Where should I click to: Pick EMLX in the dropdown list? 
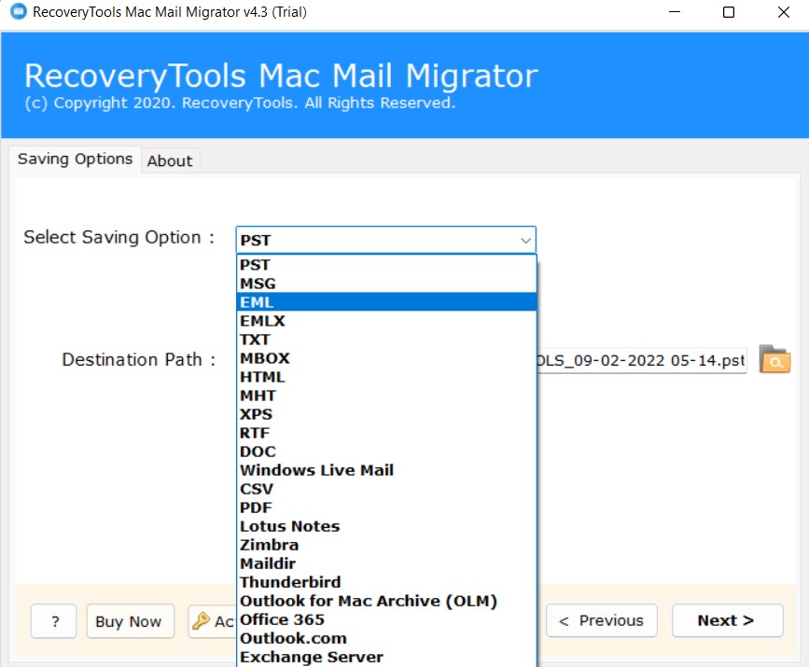[x=386, y=320]
